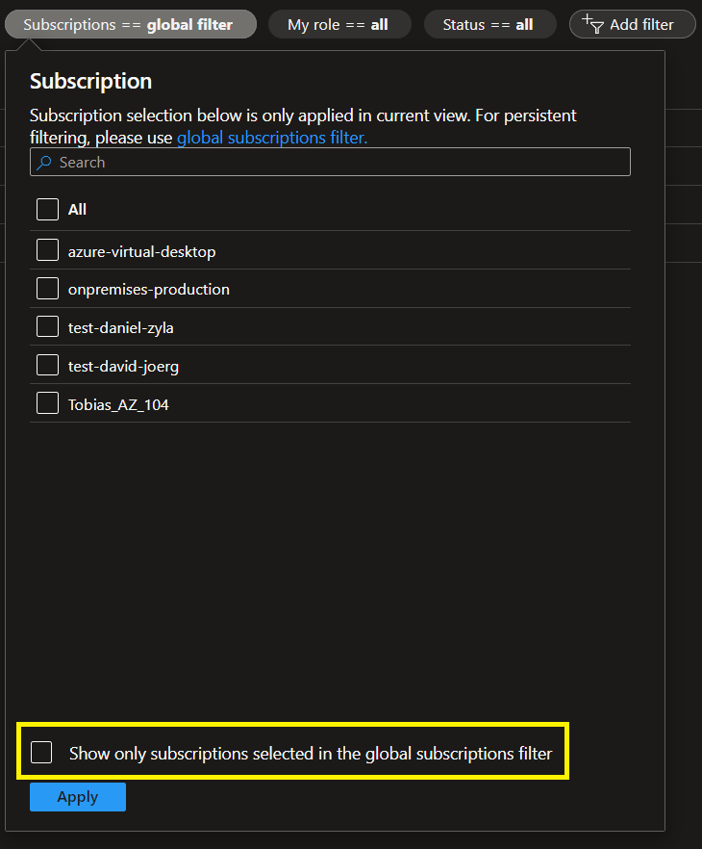Enable the test-daniel-zyla subscription checkbox
The height and width of the screenshot is (849, 702).
click(47, 327)
